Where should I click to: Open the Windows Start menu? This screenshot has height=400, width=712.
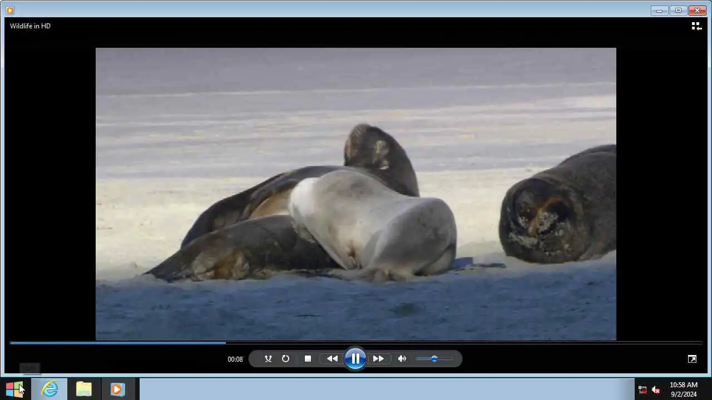[x=15, y=389]
